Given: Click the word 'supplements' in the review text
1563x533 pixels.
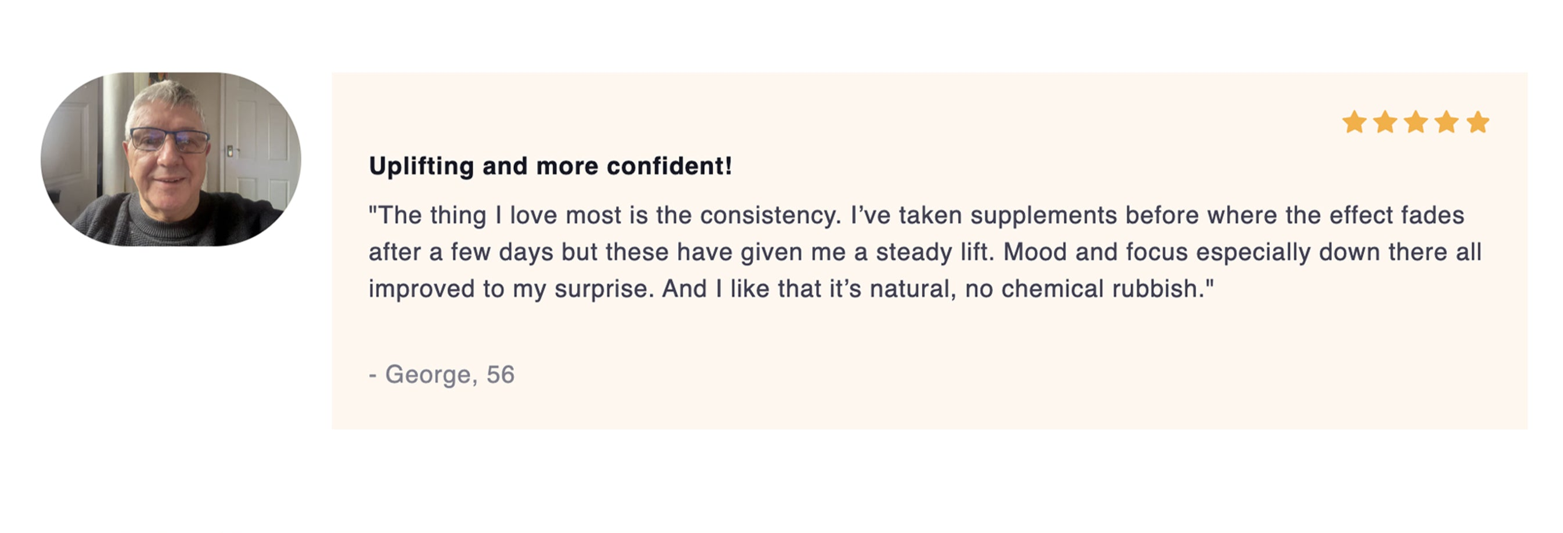Looking at the screenshot, I should click(x=1043, y=216).
